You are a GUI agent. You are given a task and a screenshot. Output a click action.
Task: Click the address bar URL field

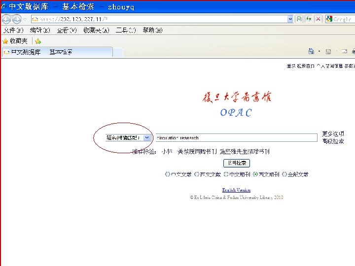[159, 19]
